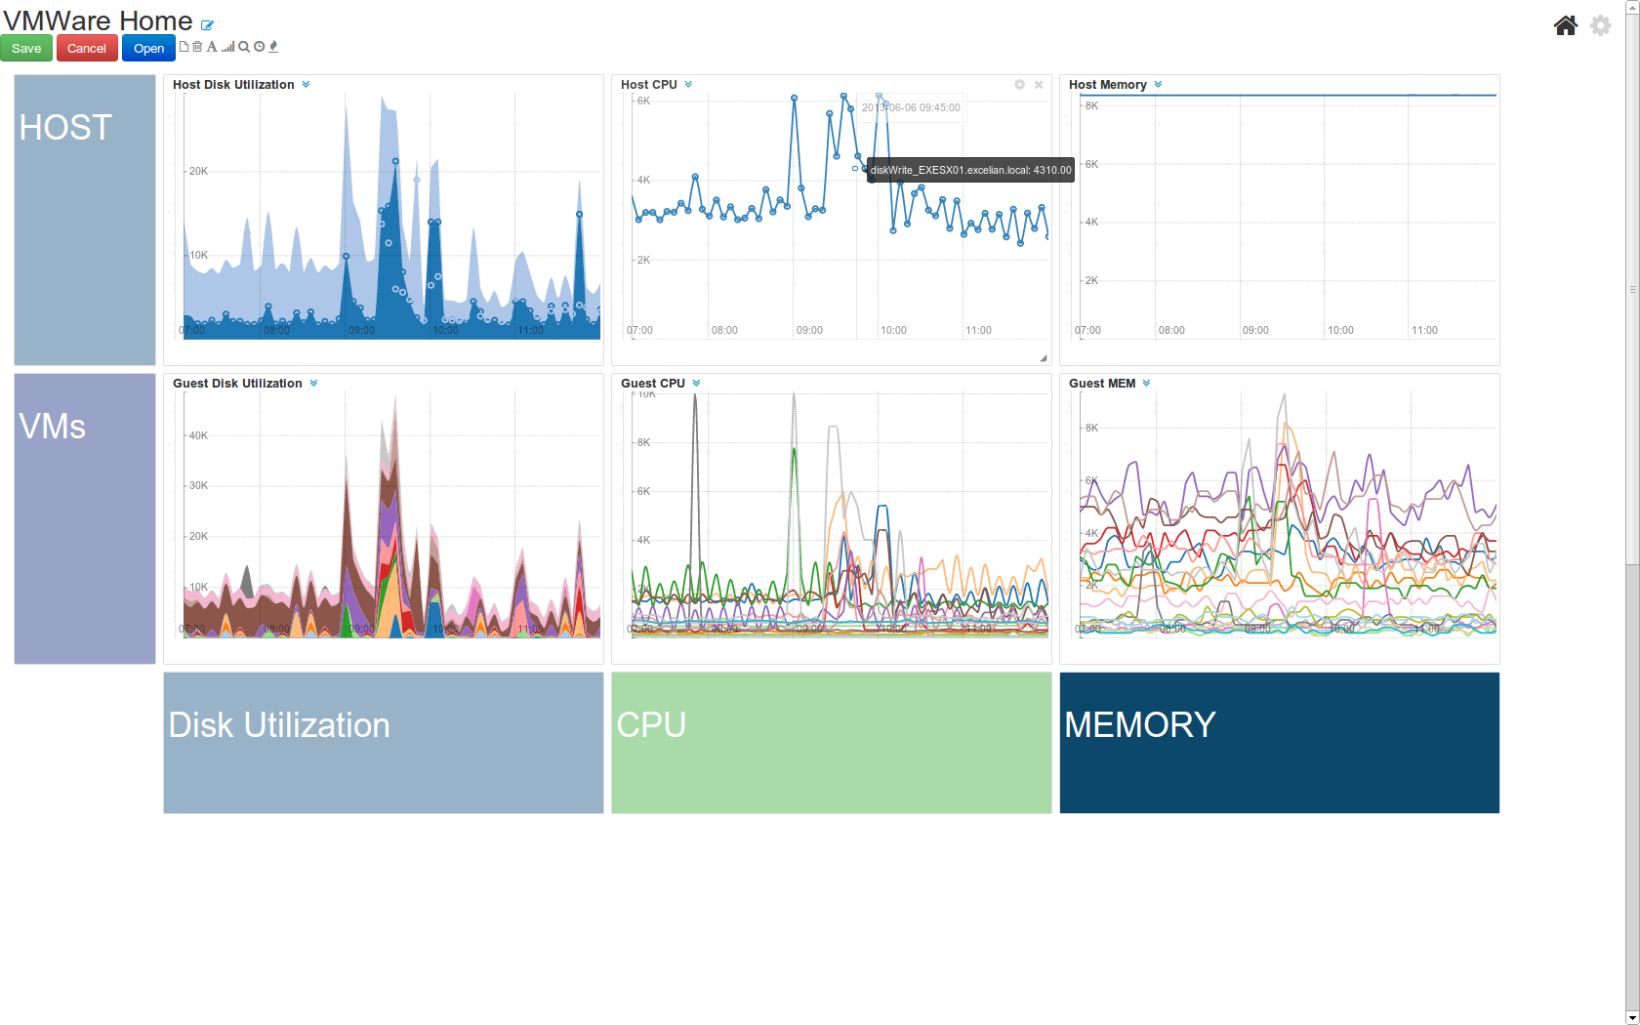1640x1025 pixels.
Task: Click the light green CPU label tile
Action: (831, 742)
